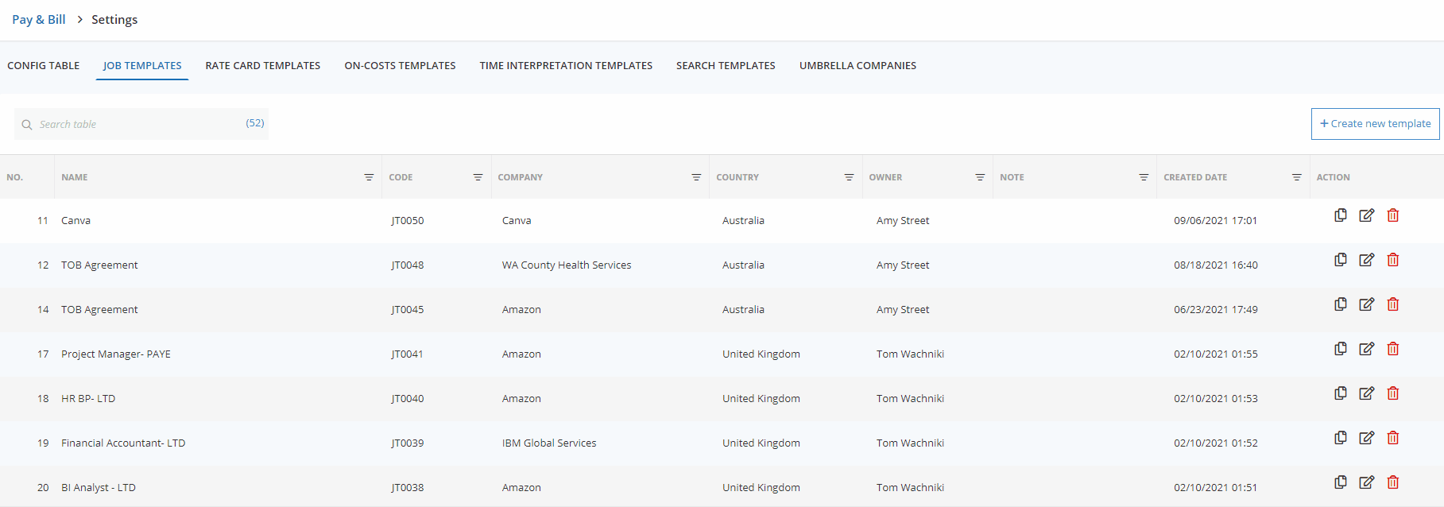
Task: Click the JT0038 code cell
Action: coord(407,488)
